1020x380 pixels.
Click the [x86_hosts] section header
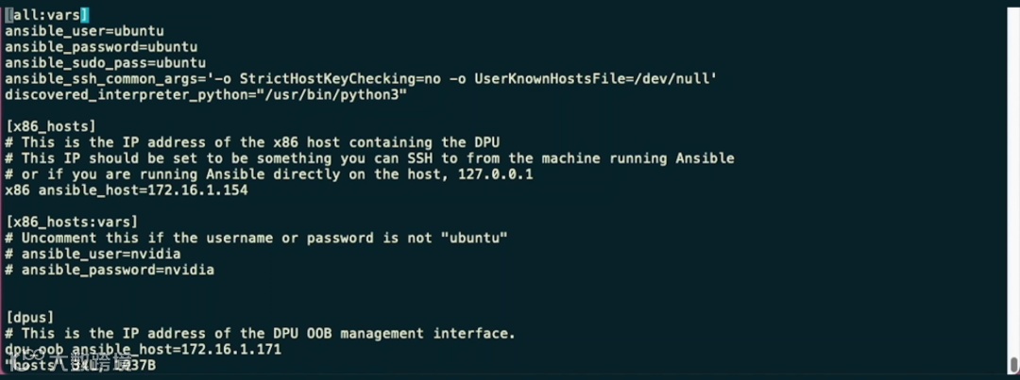click(51, 126)
